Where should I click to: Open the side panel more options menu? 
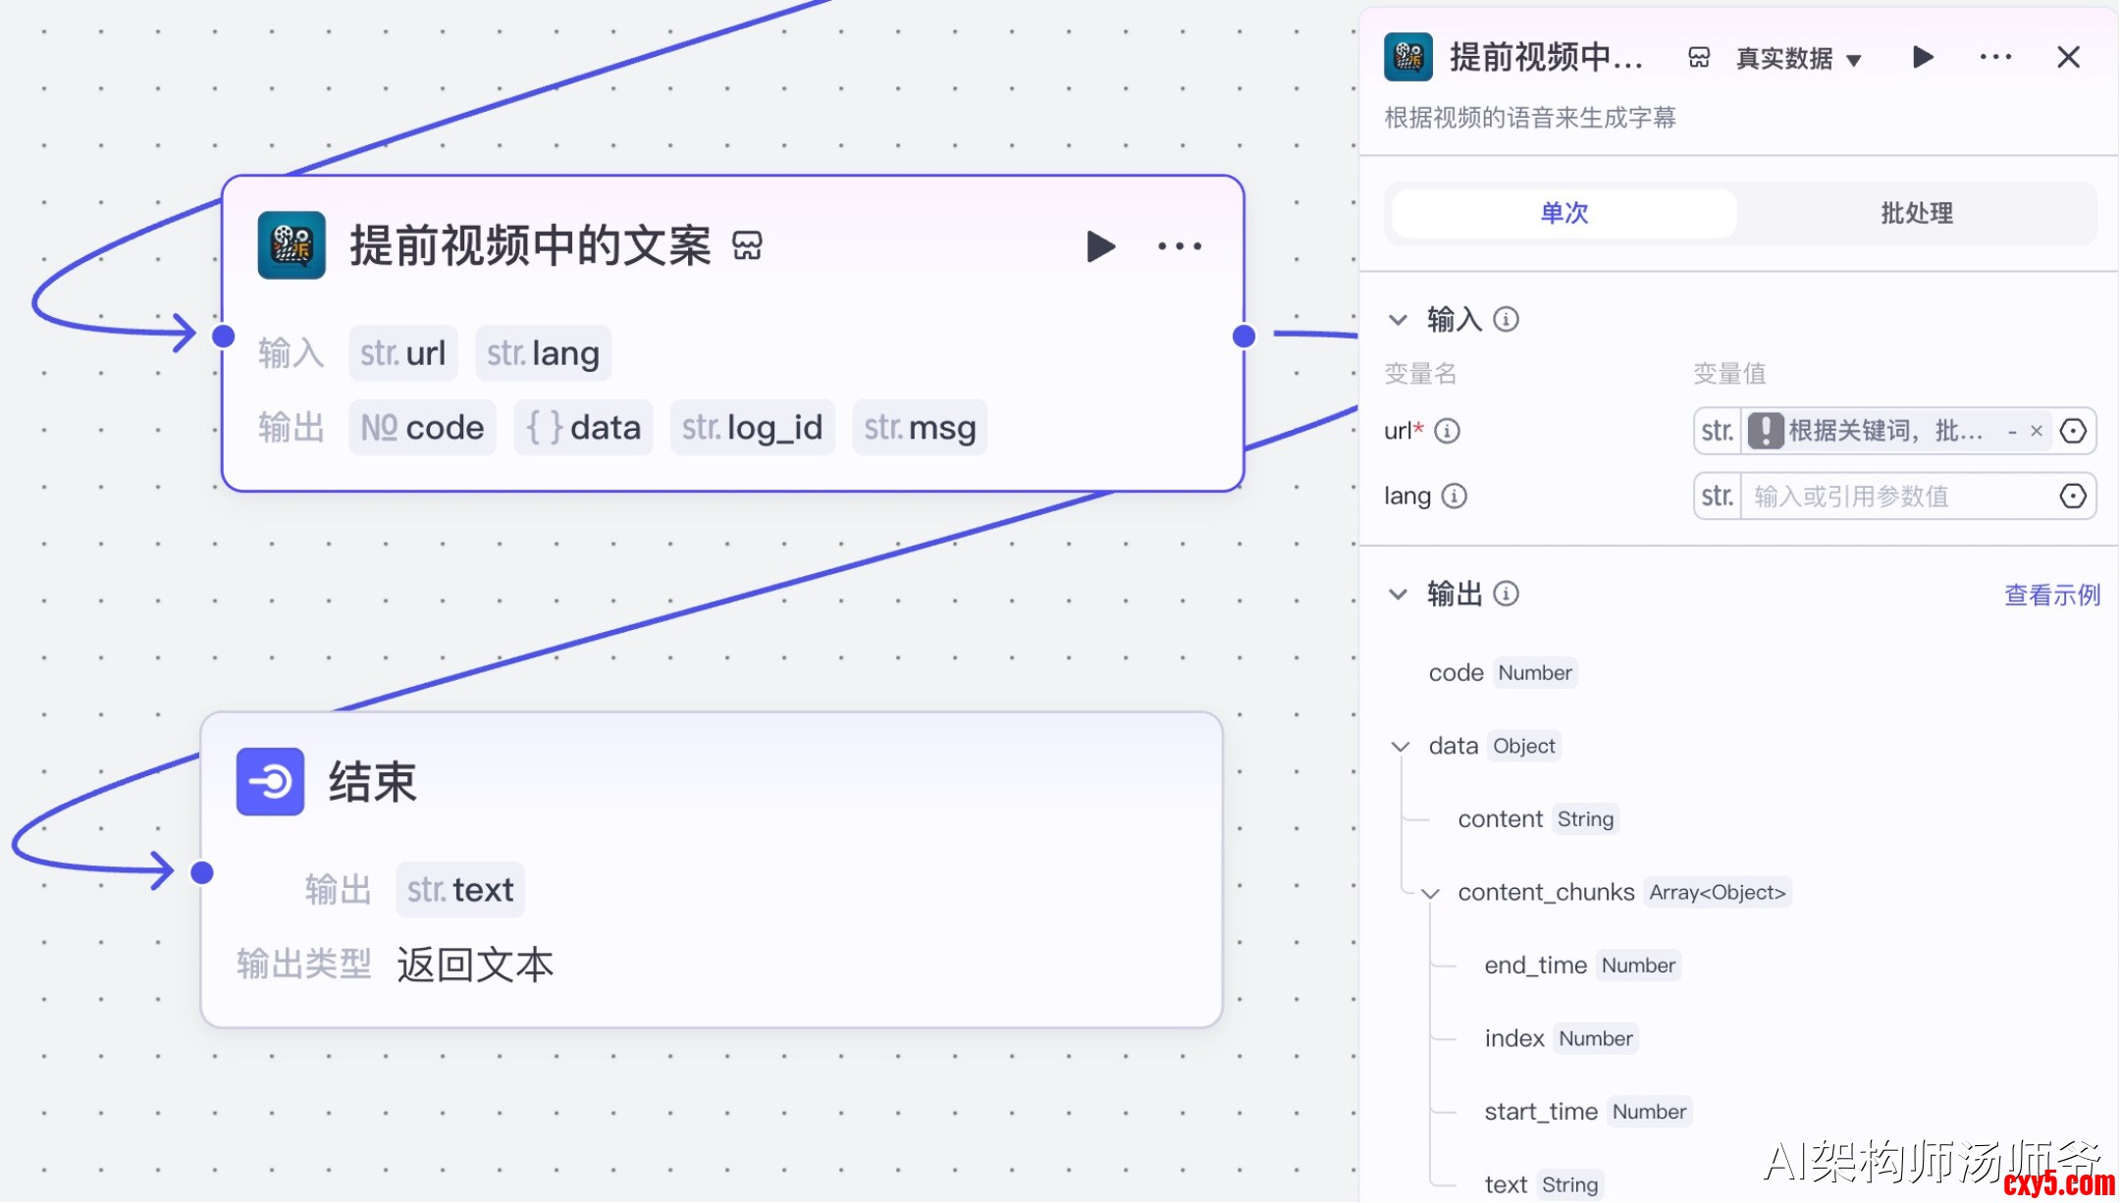[x=1995, y=58]
